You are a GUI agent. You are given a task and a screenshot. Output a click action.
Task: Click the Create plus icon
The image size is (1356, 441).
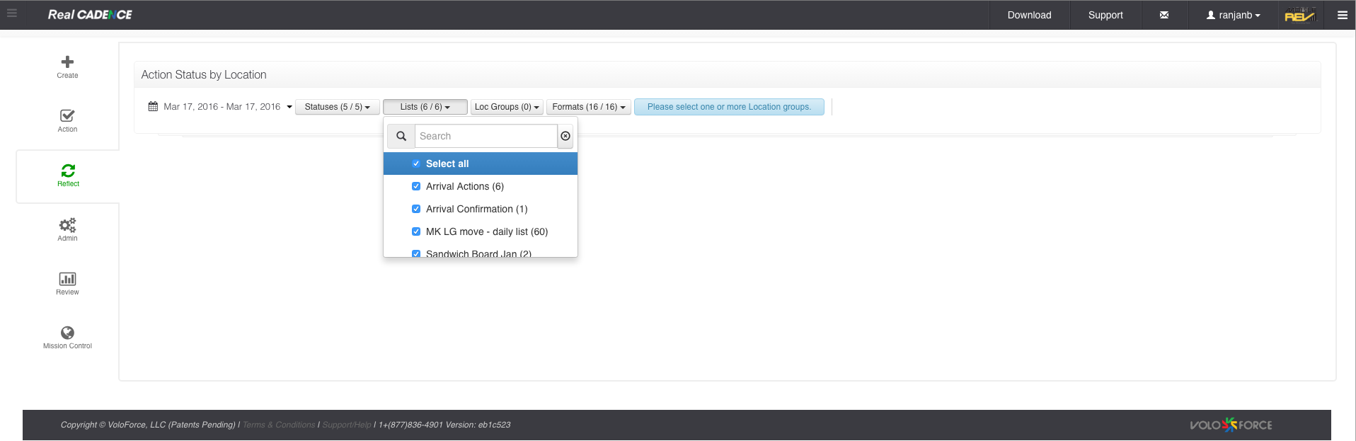(x=67, y=62)
